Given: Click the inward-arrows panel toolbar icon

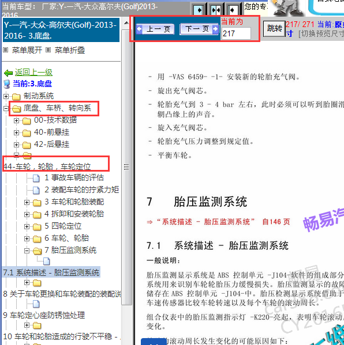Looking at the screenshot, I should (216, 10).
